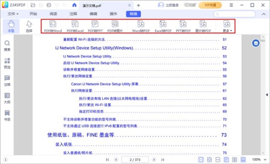Click the VIP充值 recharge button
Image resolution: width=270 pixels, height=164 pixels.
210,5
